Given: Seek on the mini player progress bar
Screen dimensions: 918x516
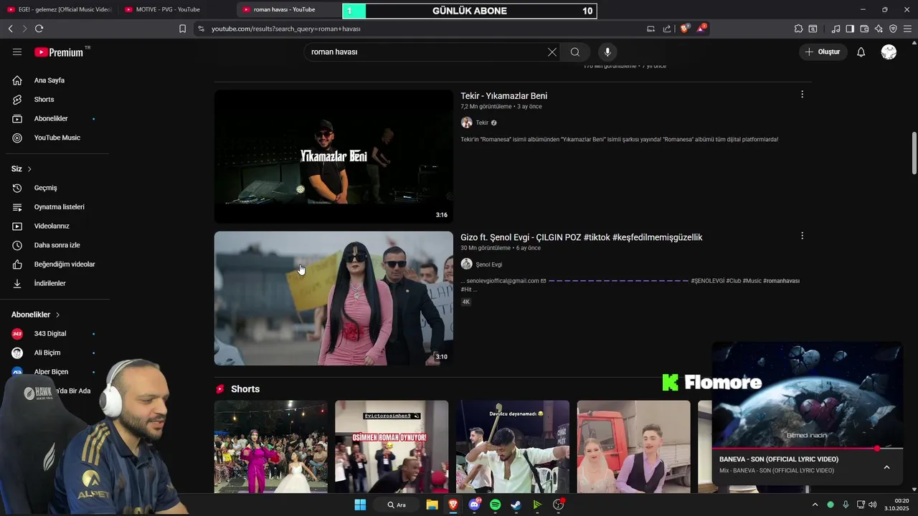Looking at the screenshot, I should [x=808, y=449].
